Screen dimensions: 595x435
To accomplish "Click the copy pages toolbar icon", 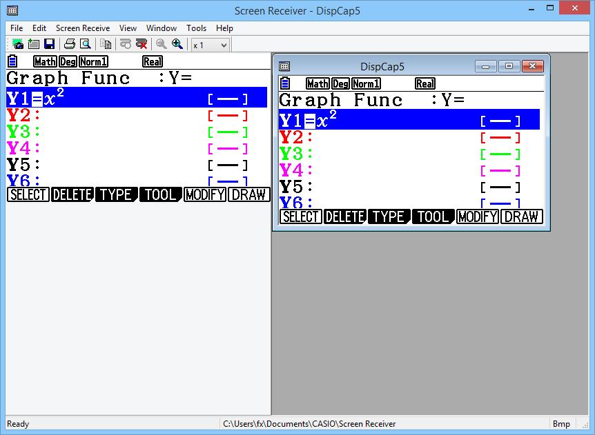I will pyautogui.click(x=106, y=44).
